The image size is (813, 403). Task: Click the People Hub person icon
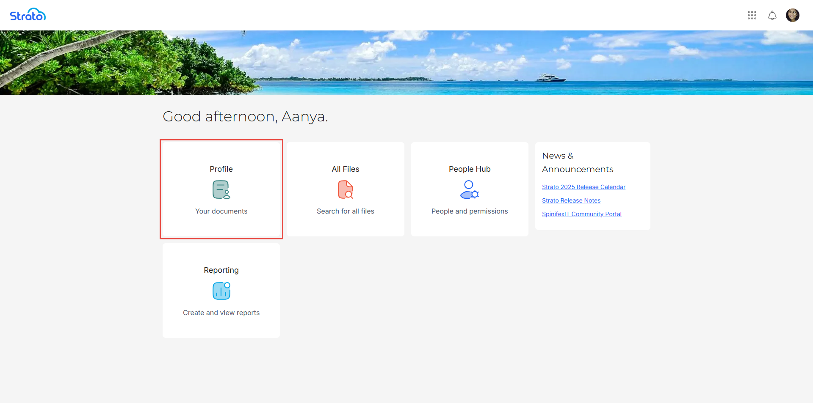(469, 189)
